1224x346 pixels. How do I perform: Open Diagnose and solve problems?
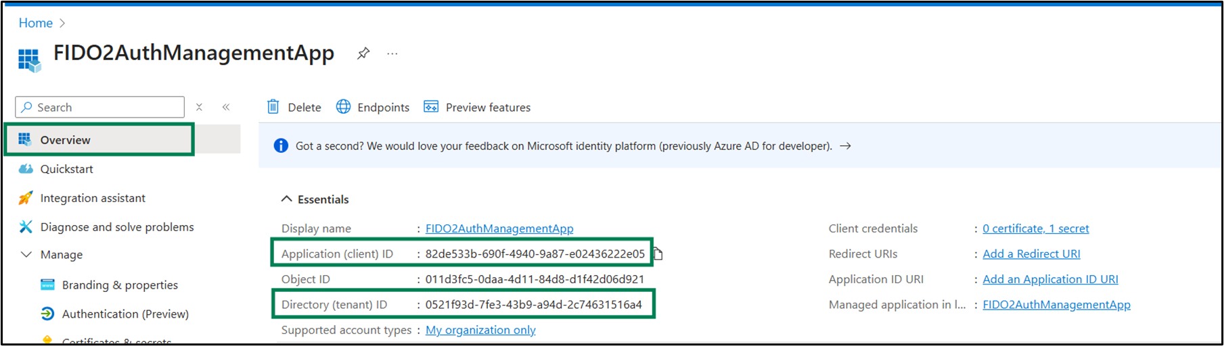pyautogui.click(x=117, y=227)
